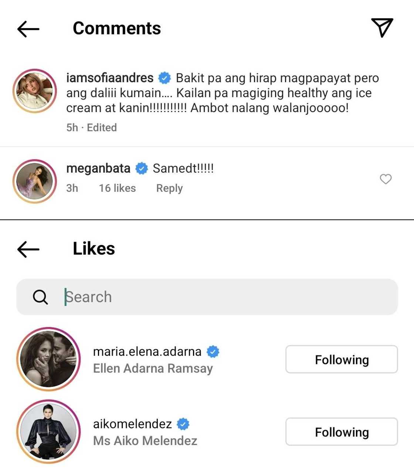View maria.elena.adarna's story avatar

(48, 359)
